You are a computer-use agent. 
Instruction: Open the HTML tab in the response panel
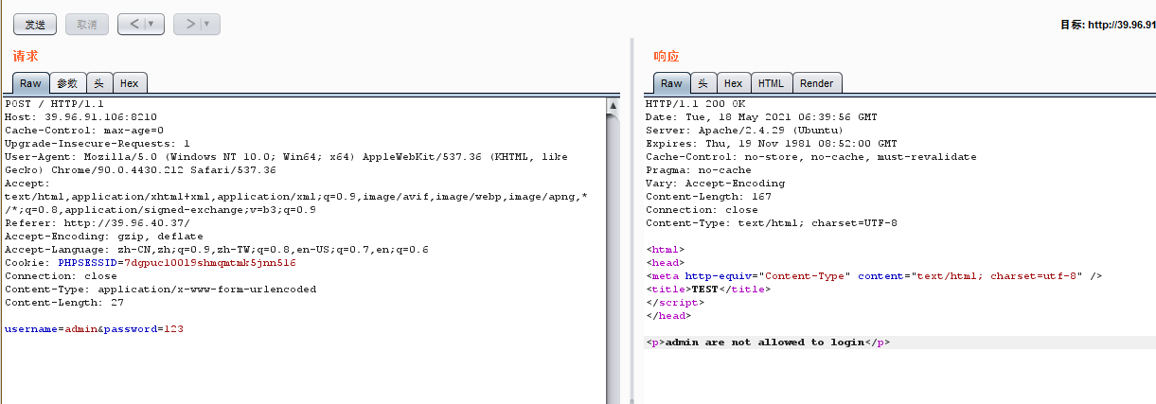(x=771, y=83)
